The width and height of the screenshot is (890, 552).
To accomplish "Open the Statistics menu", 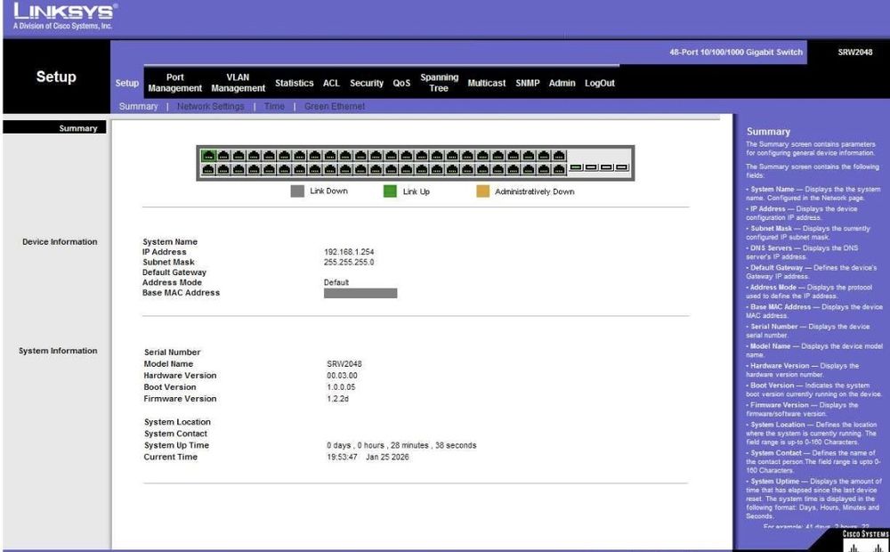I will [x=294, y=83].
